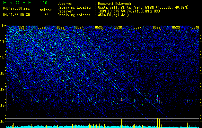Screen dimensions: 202x128
Task: Click the 0536 time marker
Action: click(x=118, y=28)
